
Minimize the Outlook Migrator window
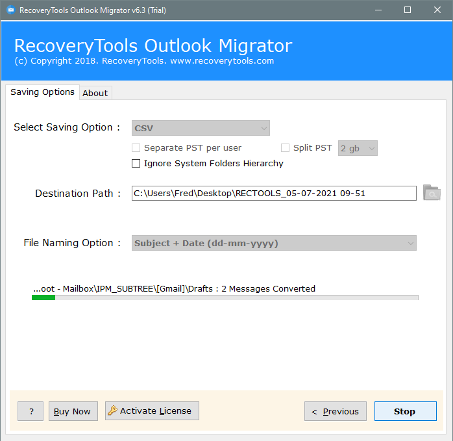pyautogui.click(x=378, y=10)
